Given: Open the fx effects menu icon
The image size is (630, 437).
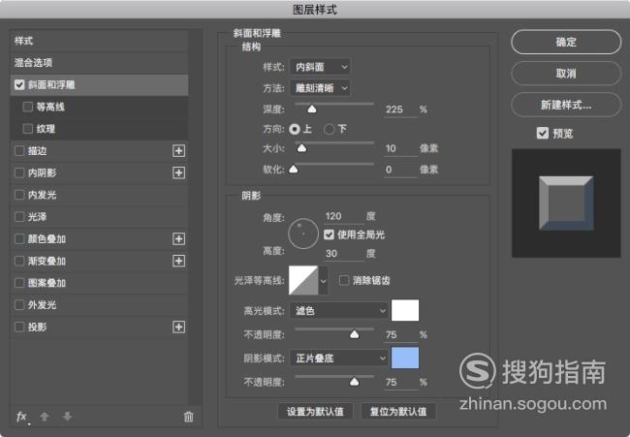Looking at the screenshot, I should pyautogui.click(x=22, y=417).
